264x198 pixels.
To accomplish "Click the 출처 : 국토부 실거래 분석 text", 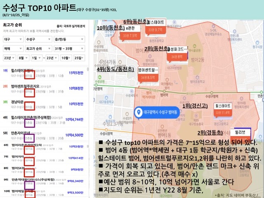I will [71, 26].
